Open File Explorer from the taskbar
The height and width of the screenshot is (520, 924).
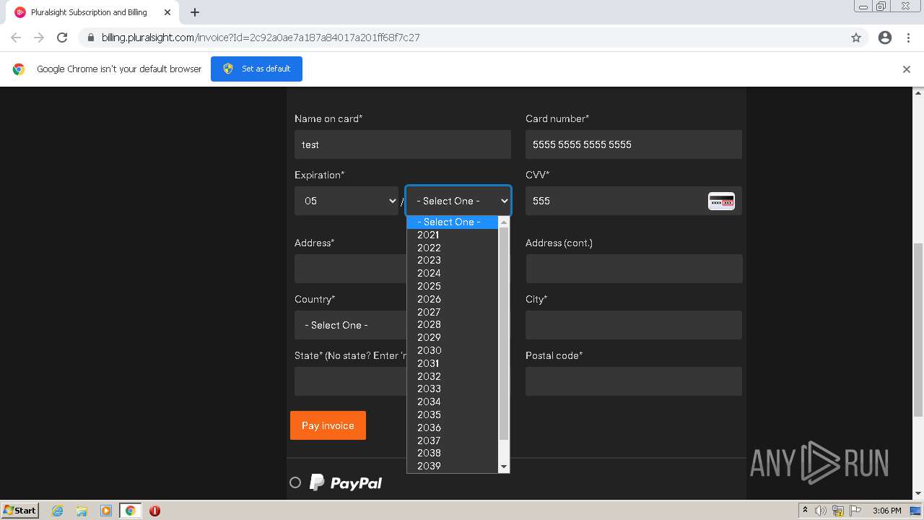(x=82, y=511)
